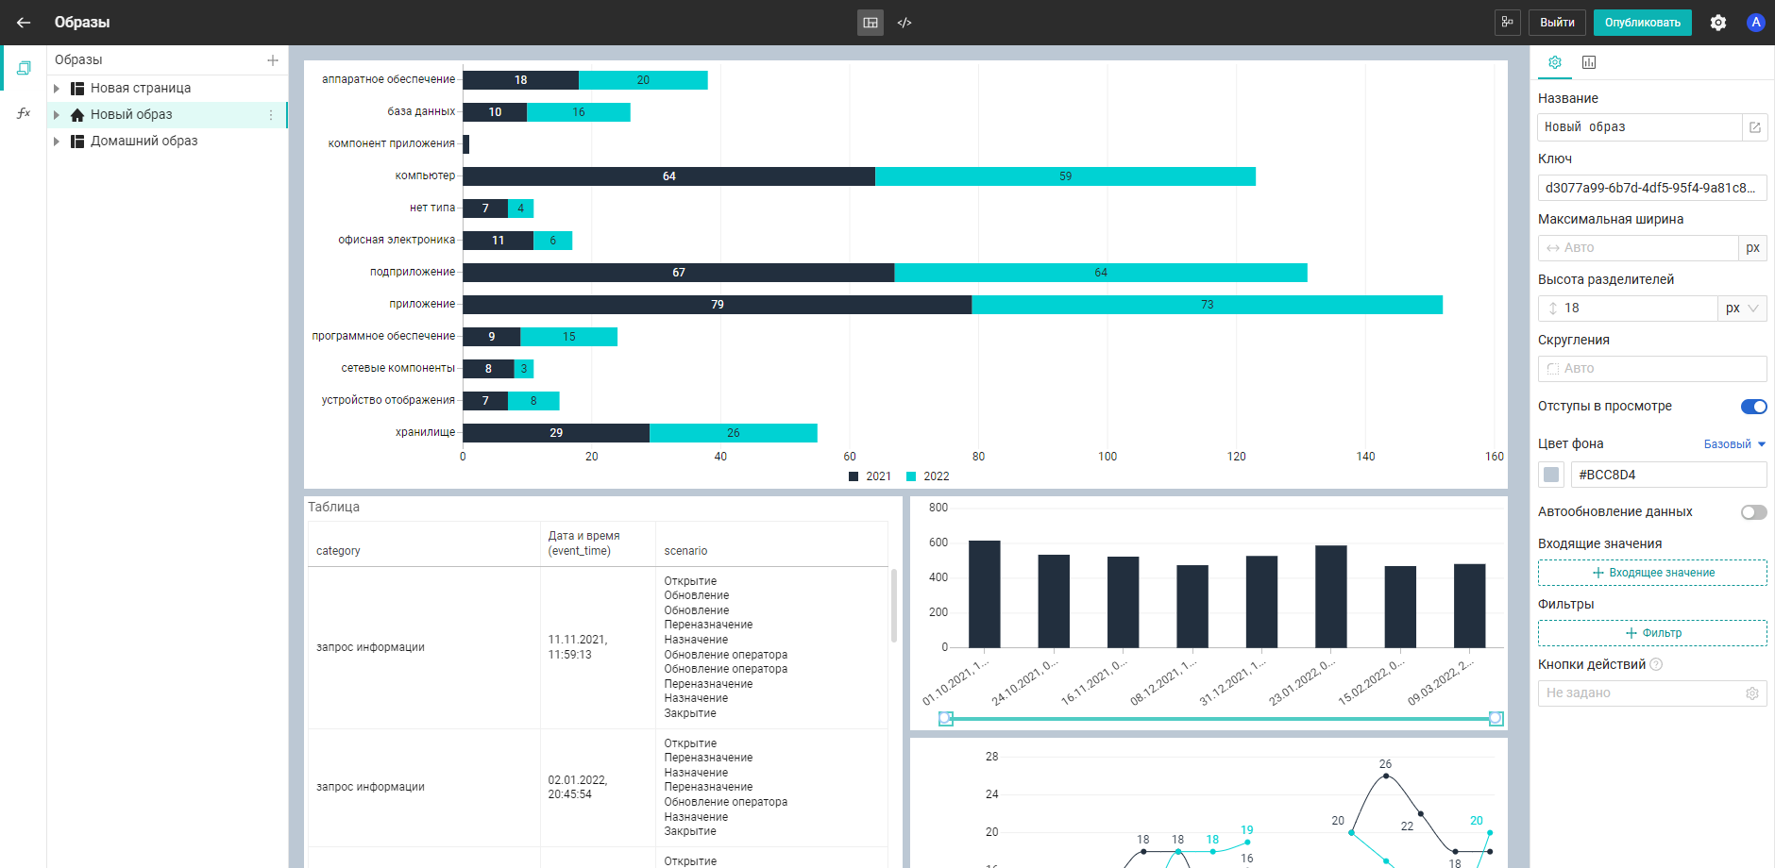1775x868 pixels.
Task: Switch to visual layout editor mode
Action: coord(871,23)
